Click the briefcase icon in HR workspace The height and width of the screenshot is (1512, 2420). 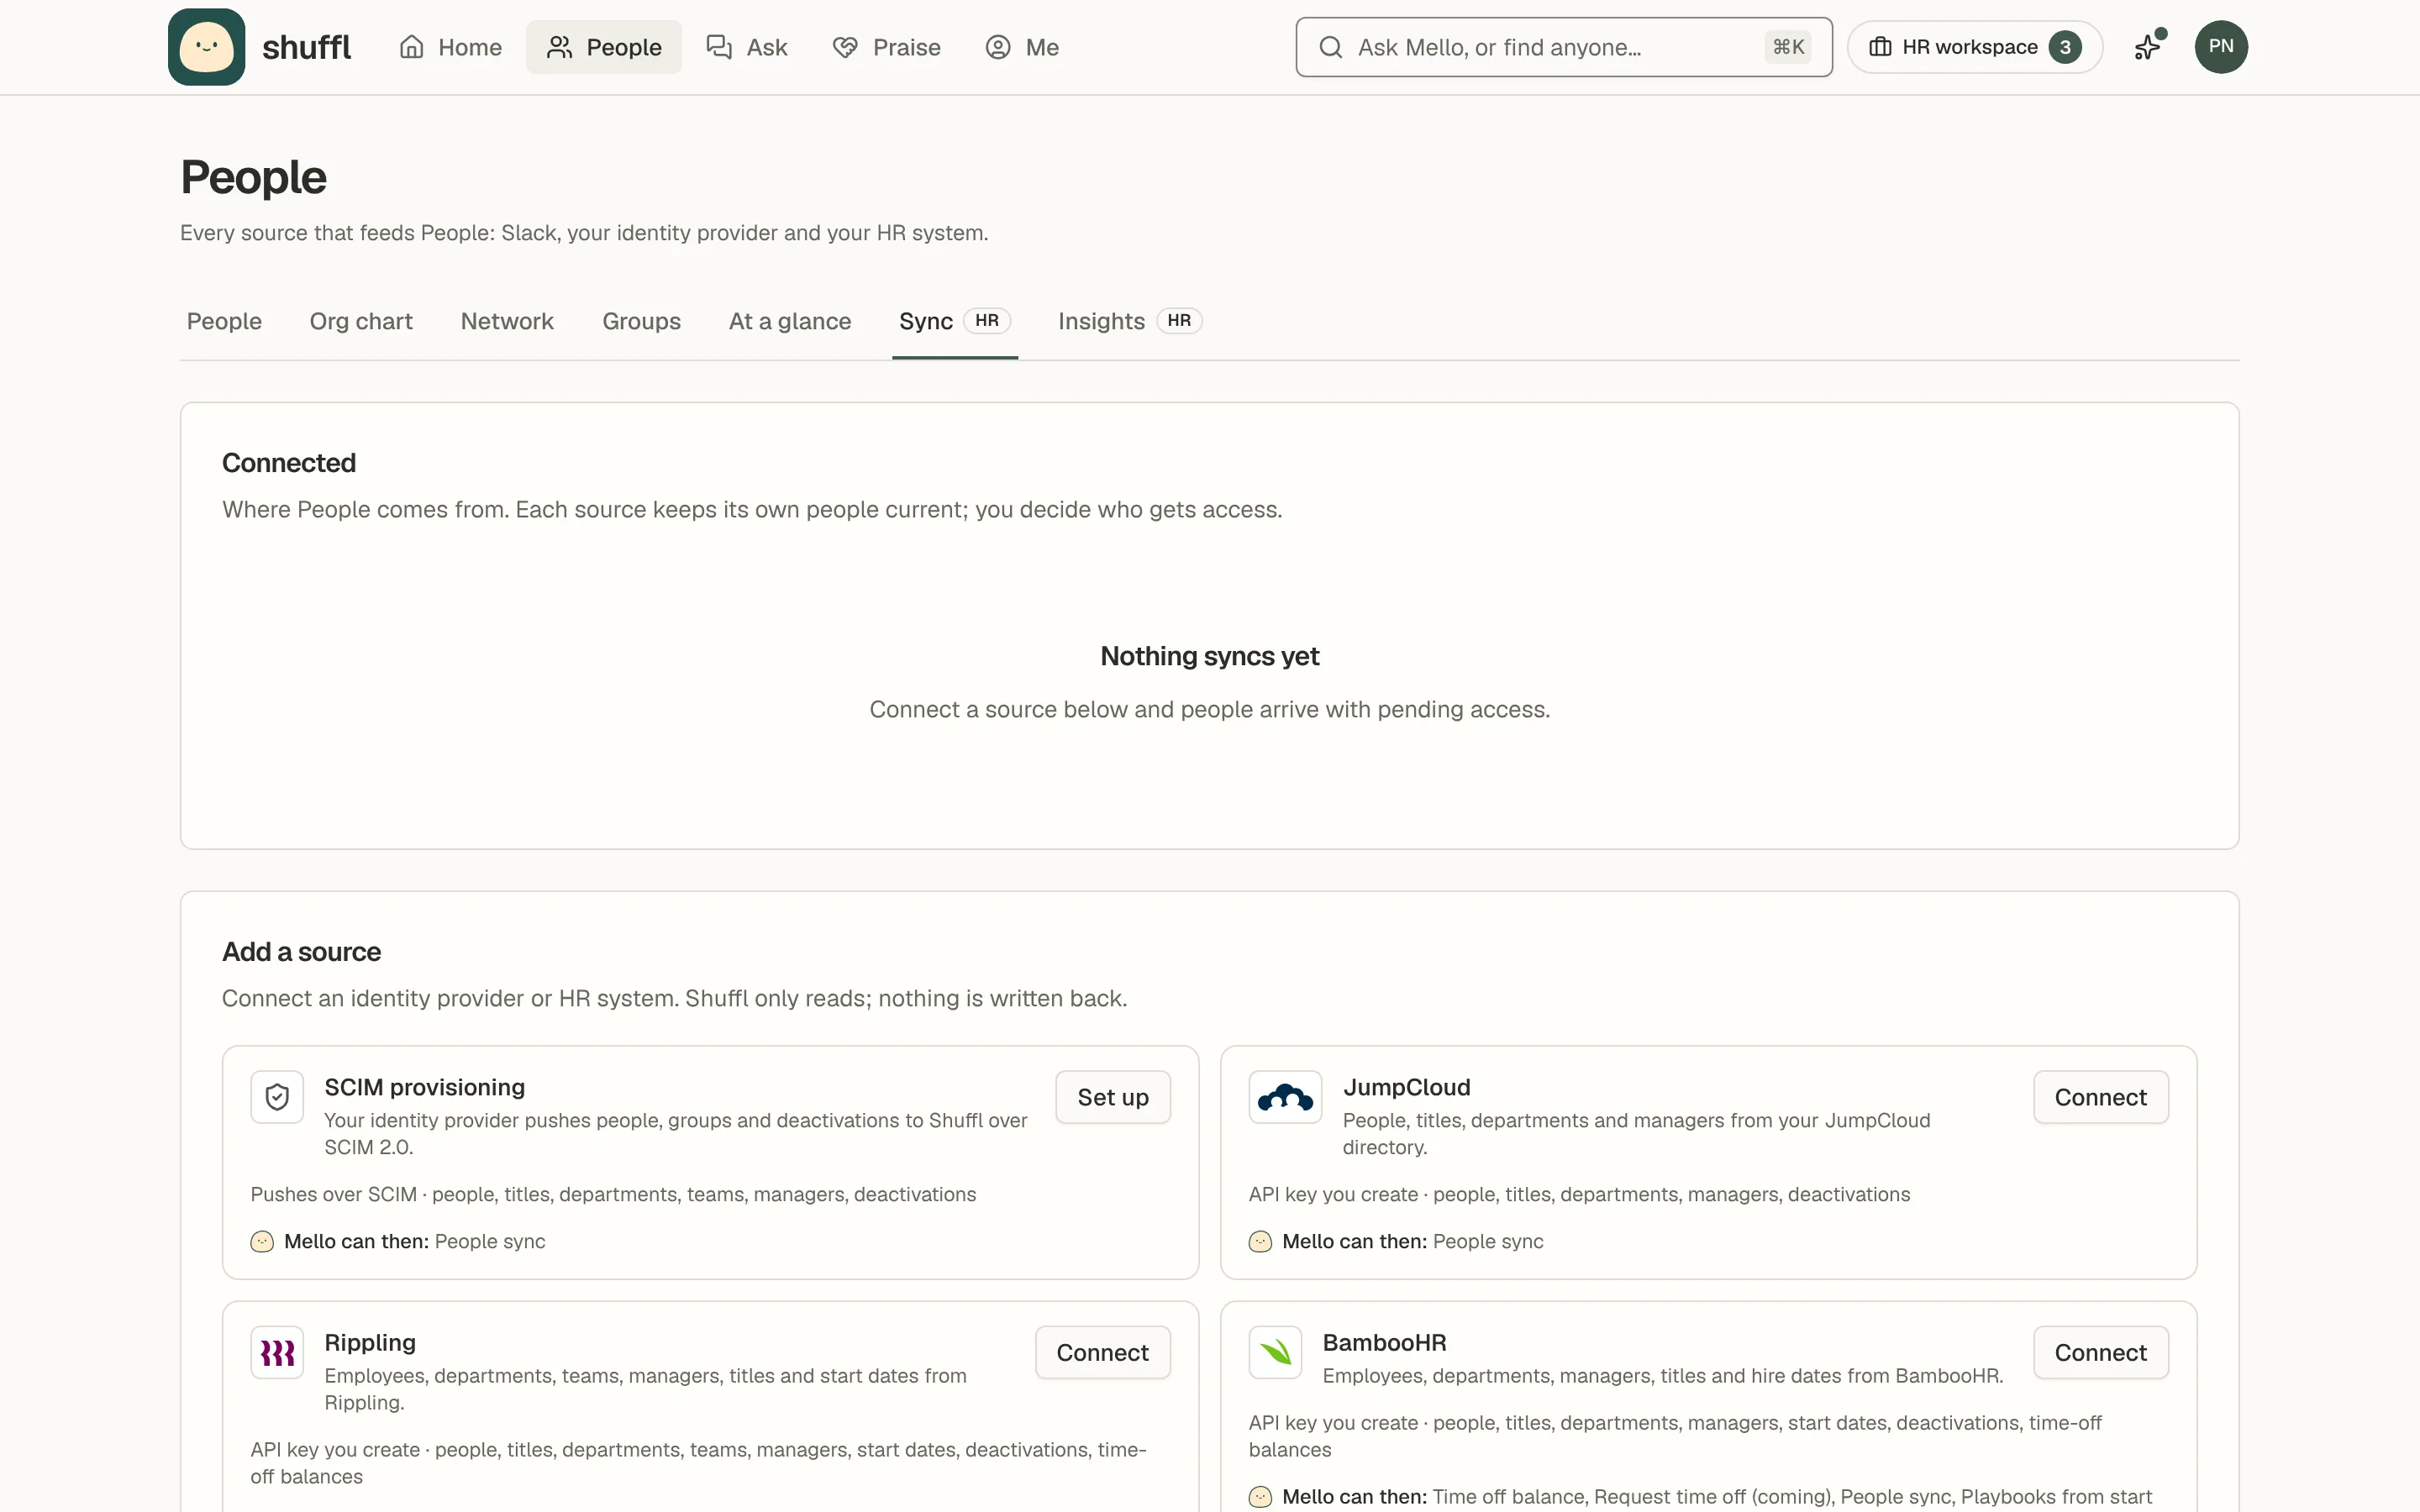[x=1880, y=47]
